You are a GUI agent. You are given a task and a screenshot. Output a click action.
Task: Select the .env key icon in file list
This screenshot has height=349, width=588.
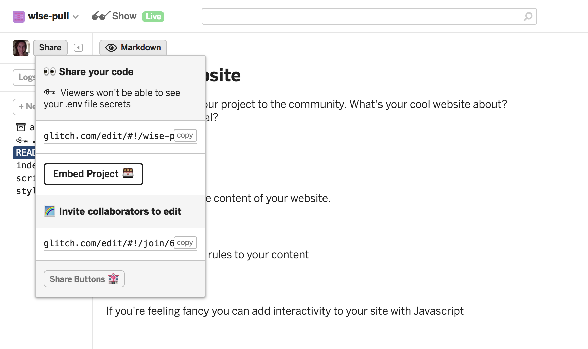click(x=22, y=140)
